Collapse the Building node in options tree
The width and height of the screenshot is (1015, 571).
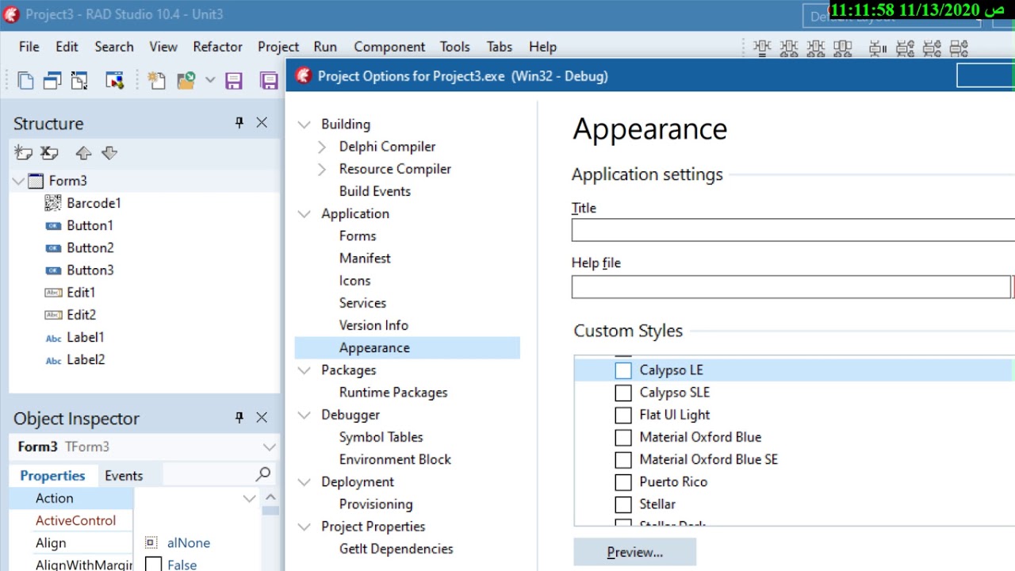point(304,125)
